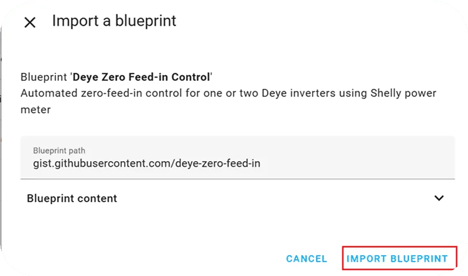Click the Blueprint content section label
The height and width of the screenshot is (276, 468).
(72, 198)
